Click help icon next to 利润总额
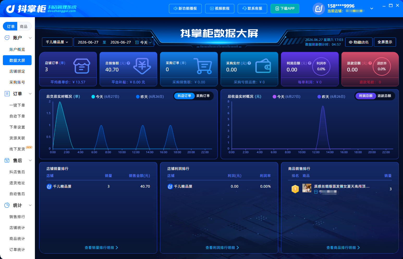Screen dimensions: 403x259 [310, 63]
